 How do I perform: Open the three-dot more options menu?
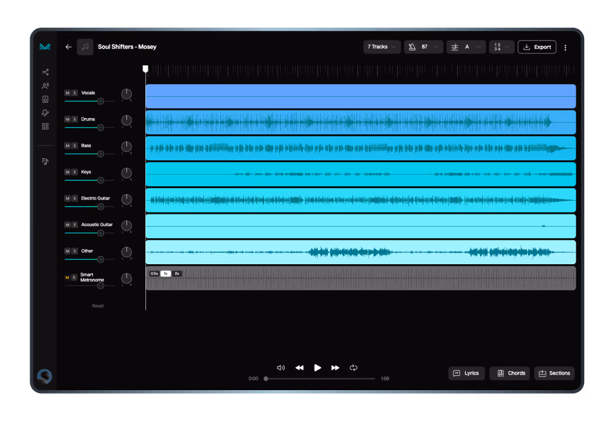(x=565, y=48)
